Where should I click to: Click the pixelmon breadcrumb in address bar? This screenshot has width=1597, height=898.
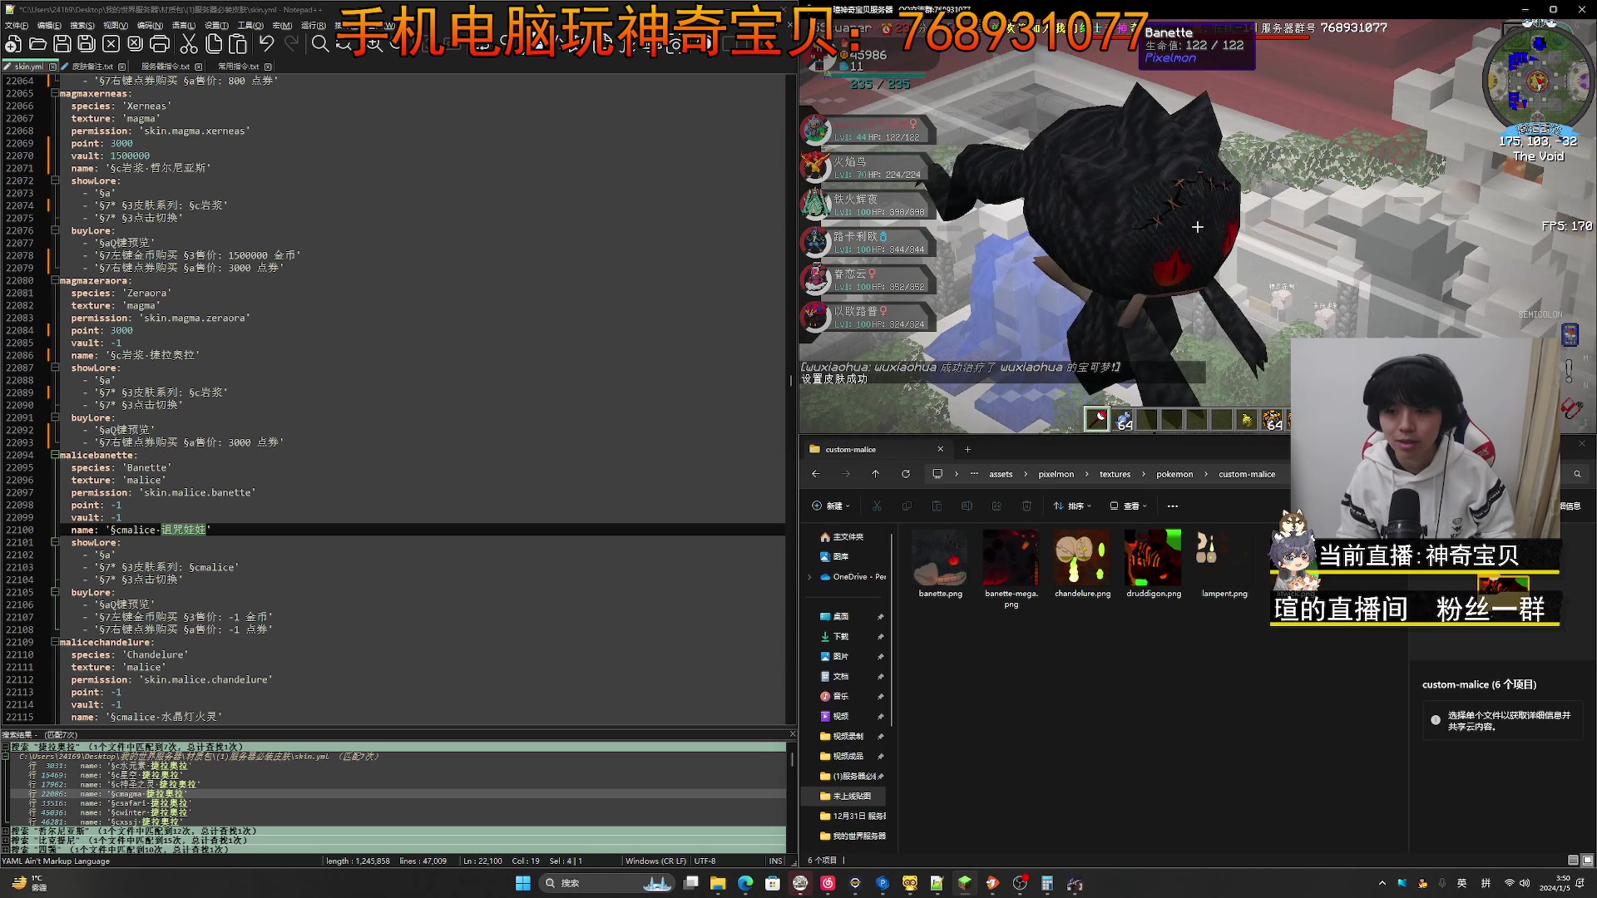pos(1056,474)
